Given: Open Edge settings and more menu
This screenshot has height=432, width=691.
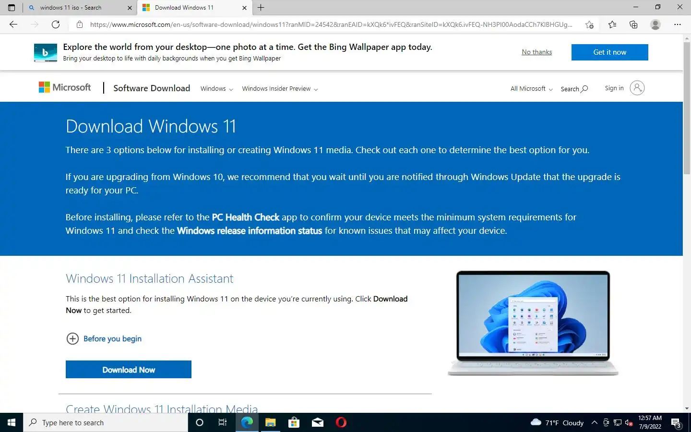Looking at the screenshot, I should [678, 24].
